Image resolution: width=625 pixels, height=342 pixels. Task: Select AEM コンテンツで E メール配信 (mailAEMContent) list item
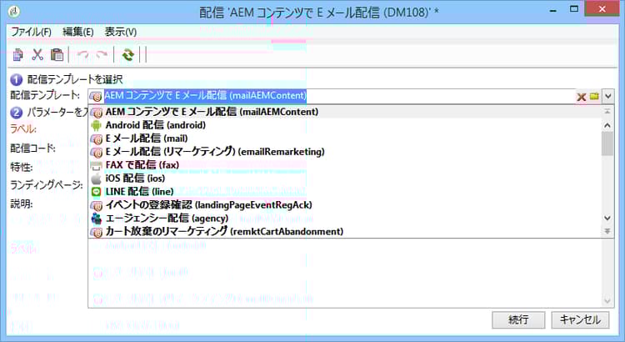tap(345, 112)
